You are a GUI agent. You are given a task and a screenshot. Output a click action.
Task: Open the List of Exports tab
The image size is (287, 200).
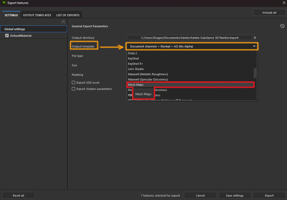click(x=68, y=15)
